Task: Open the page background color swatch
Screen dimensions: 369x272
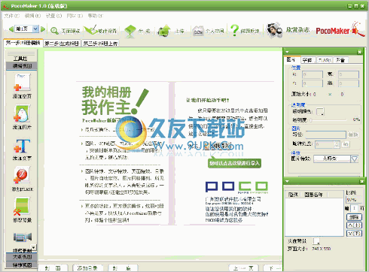Action: 317,241
